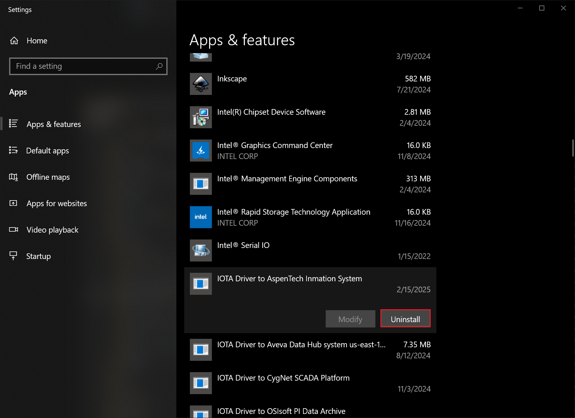Click the 11/16/2024 date for Rapid Storage
This screenshot has height=418, width=575.
412,223
